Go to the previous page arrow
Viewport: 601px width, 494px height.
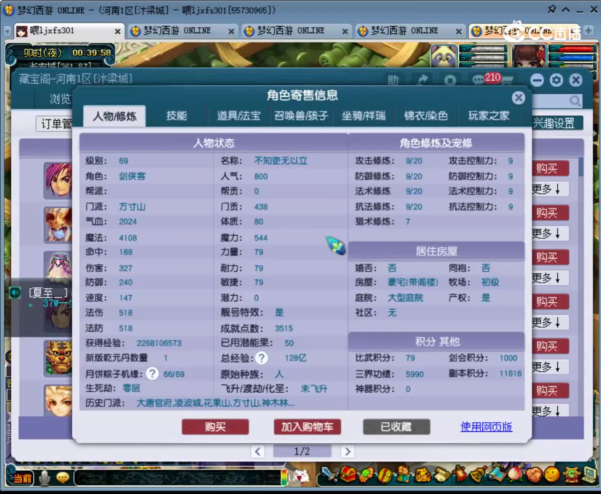(x=257, y=451)
